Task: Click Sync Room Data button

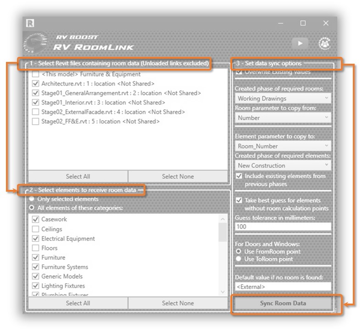Action: pyautogui.click(x=283, y=303)
